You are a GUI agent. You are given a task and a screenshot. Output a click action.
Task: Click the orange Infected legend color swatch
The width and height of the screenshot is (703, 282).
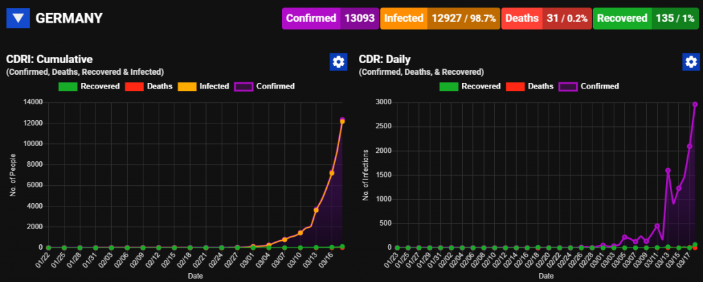pyautogui.click(x=187, y=86)
